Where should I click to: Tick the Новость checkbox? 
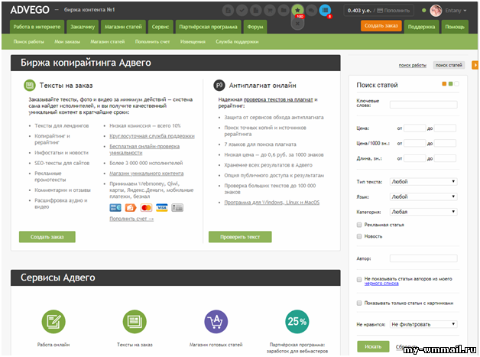359,236
